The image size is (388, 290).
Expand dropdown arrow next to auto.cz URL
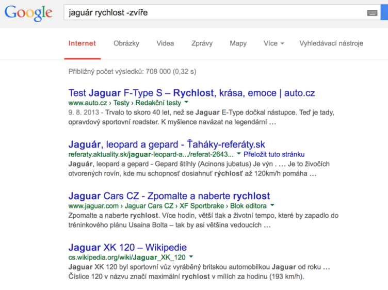[x=186, y=102]
